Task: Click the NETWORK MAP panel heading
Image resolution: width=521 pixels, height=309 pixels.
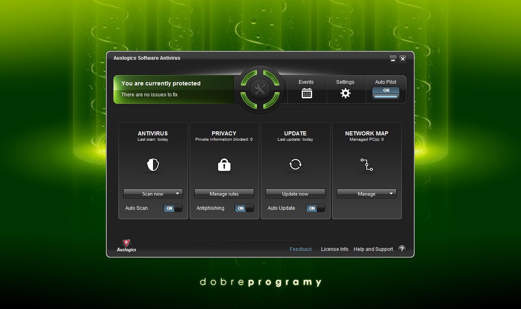Action: point(367,133)
